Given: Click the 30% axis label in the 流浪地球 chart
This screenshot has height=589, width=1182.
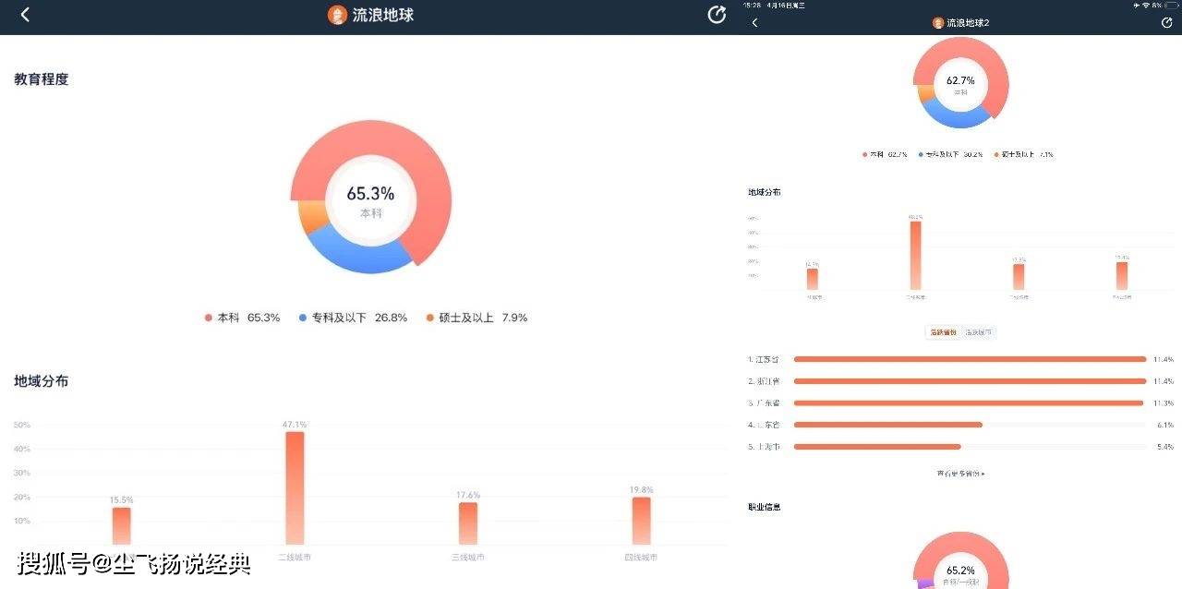Looking at the screenshot, I should point(22,473).
